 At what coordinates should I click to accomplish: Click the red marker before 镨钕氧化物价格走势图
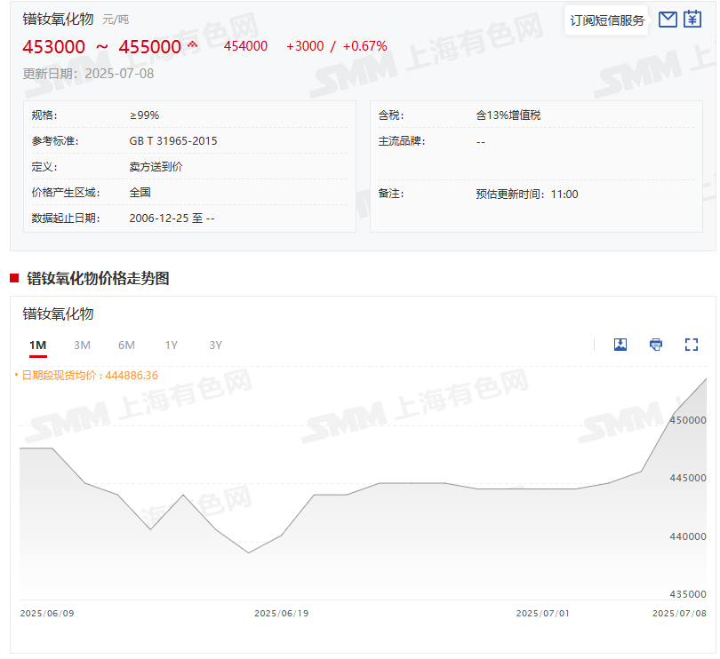pos(12,278)
